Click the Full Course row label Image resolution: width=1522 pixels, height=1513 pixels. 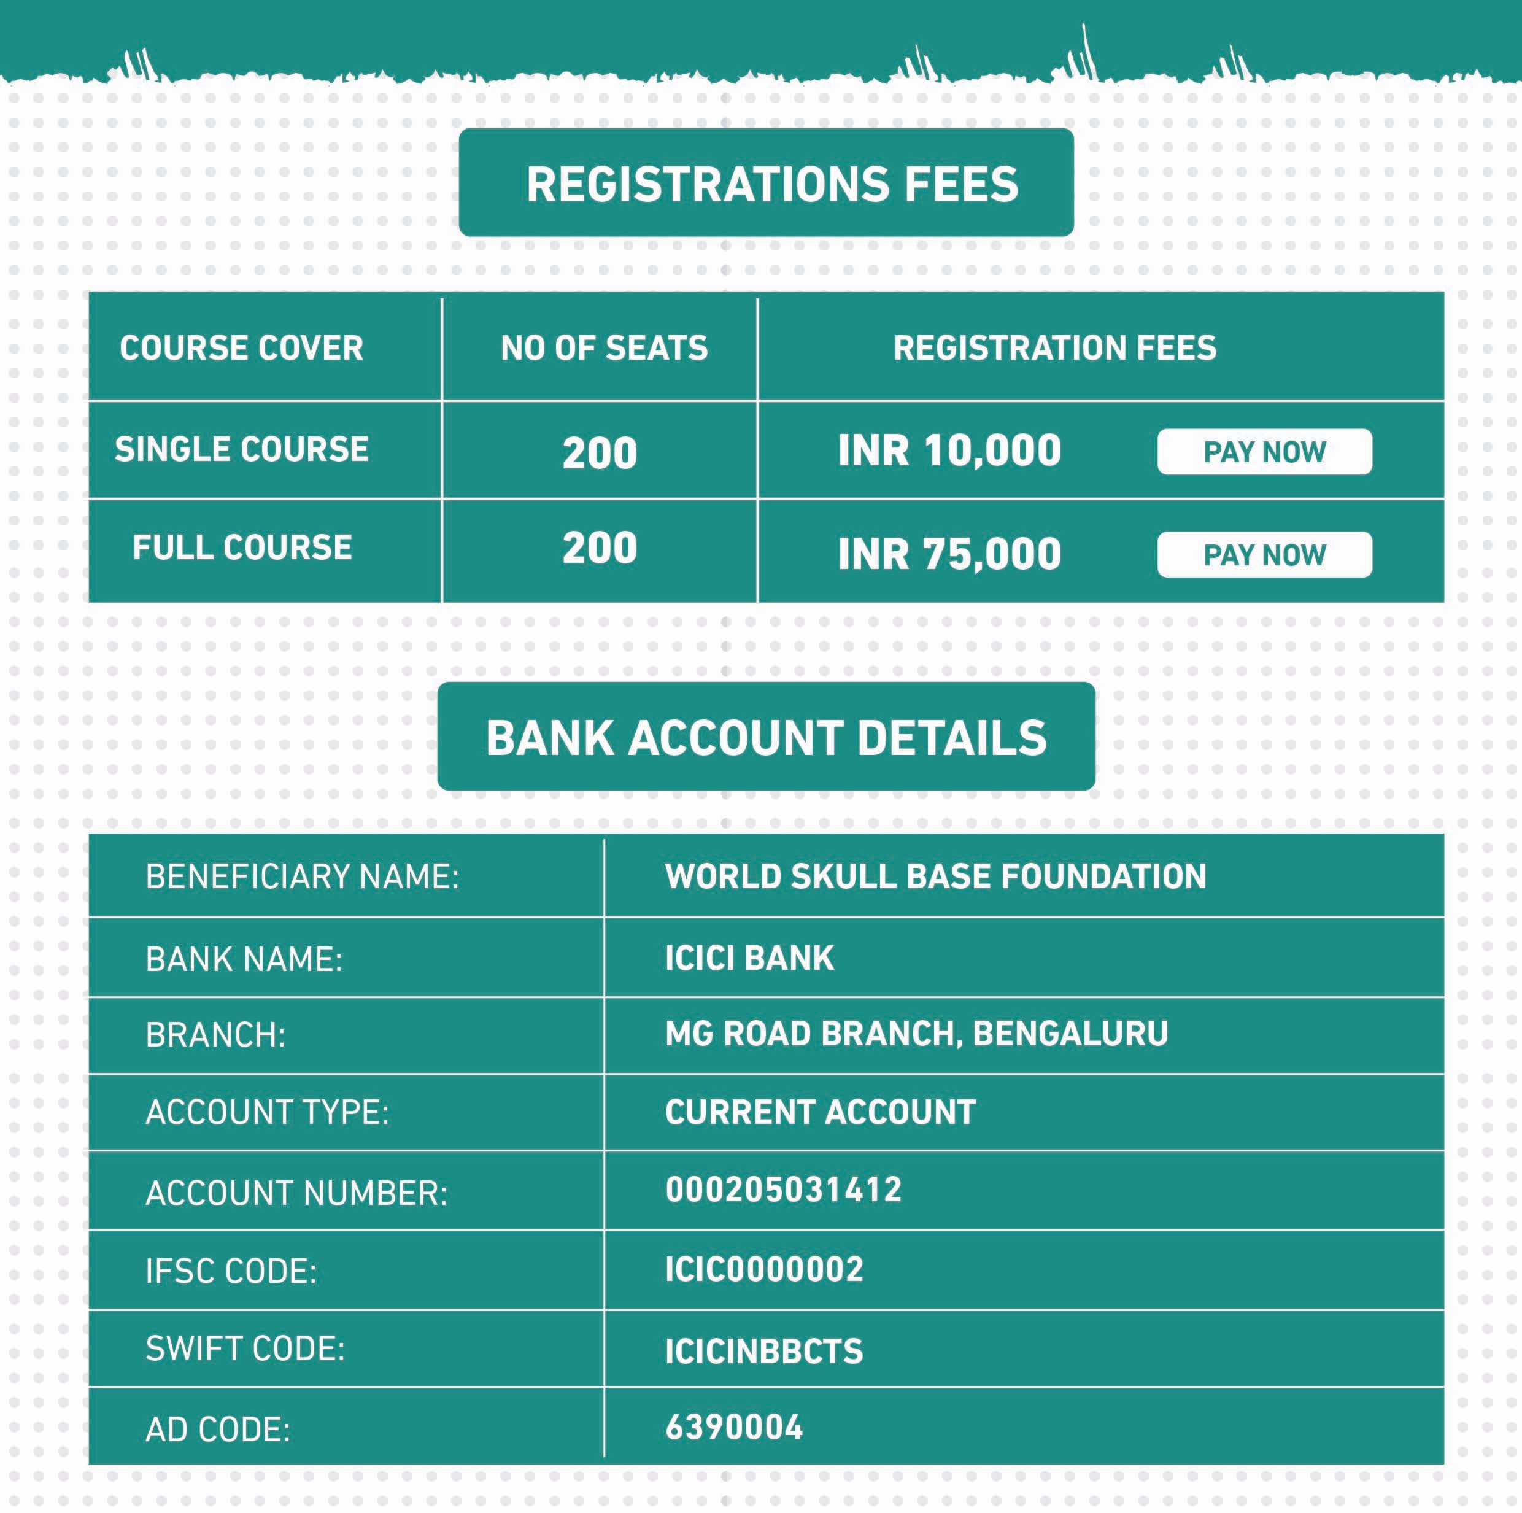tap(242, 547)
